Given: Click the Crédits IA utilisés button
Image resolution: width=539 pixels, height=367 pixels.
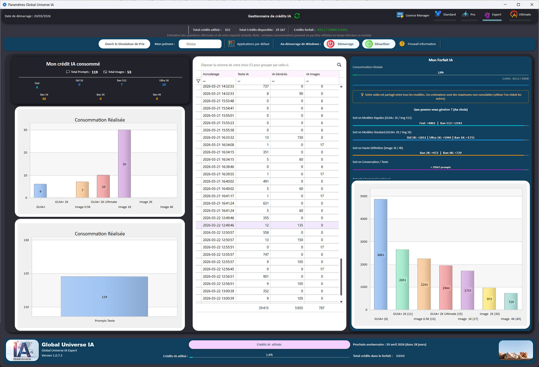Looking at the screenshot, I should (269, 345).
